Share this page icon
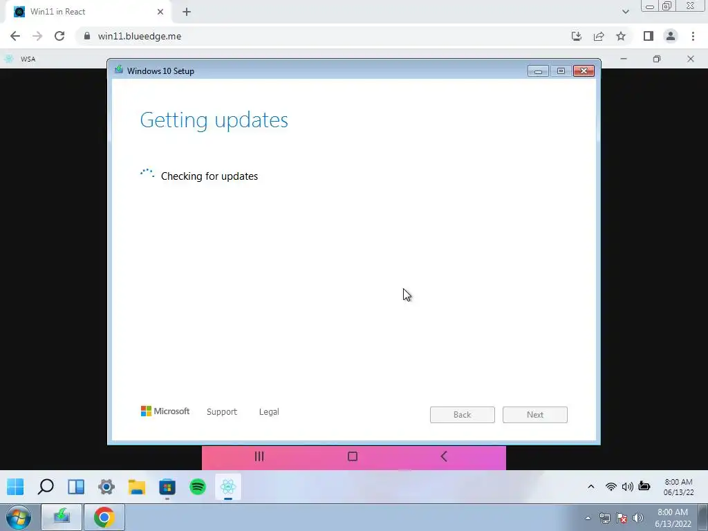Screen dimensions: 708x531 [599, 36]
